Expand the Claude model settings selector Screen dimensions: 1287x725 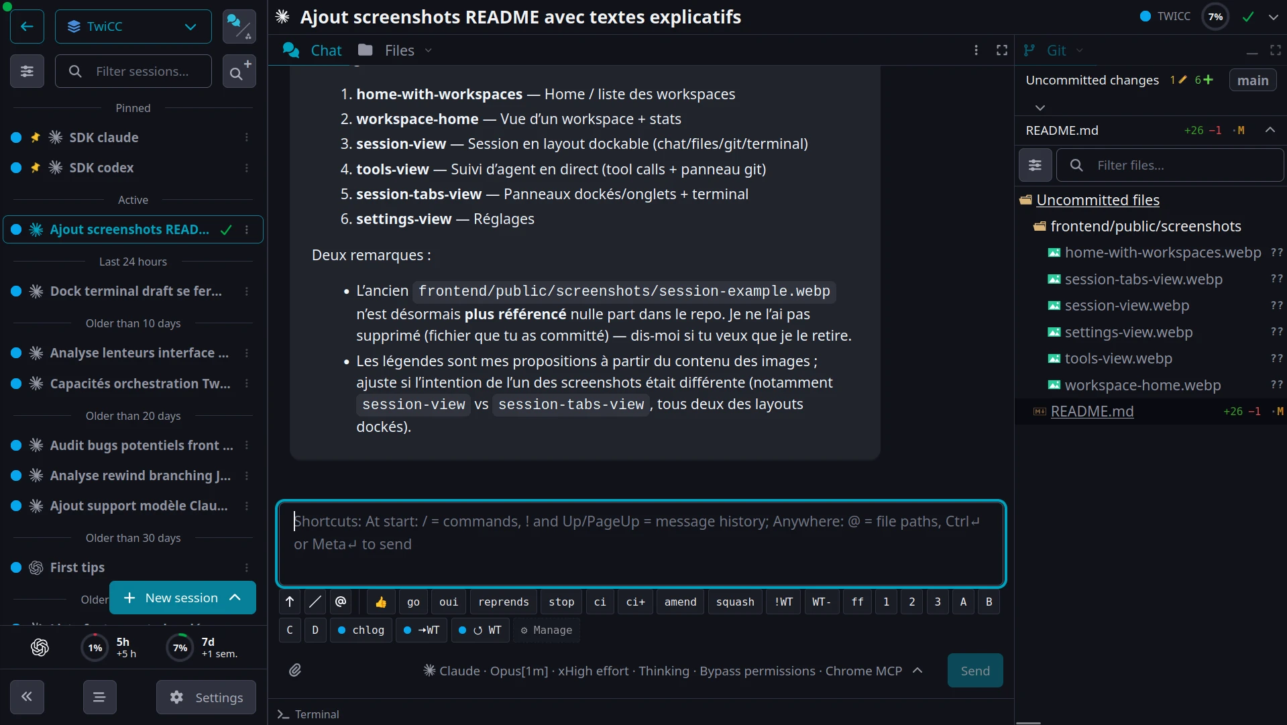[673, 671]
